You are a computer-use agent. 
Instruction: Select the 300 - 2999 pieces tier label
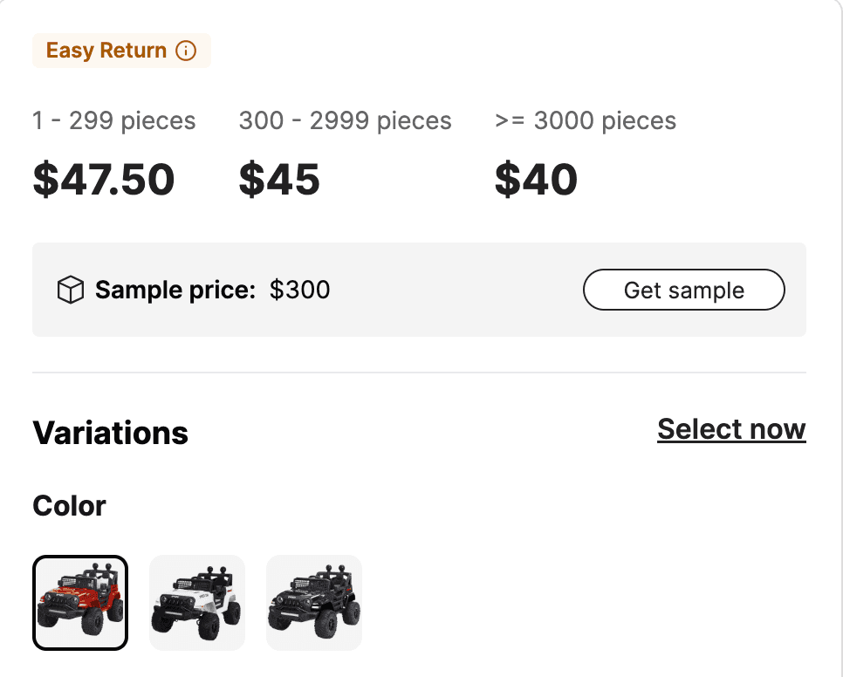coord(345,121)
